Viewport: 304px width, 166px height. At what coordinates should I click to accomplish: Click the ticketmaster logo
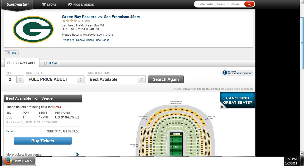pyautogui.click(x=18, y=4)
